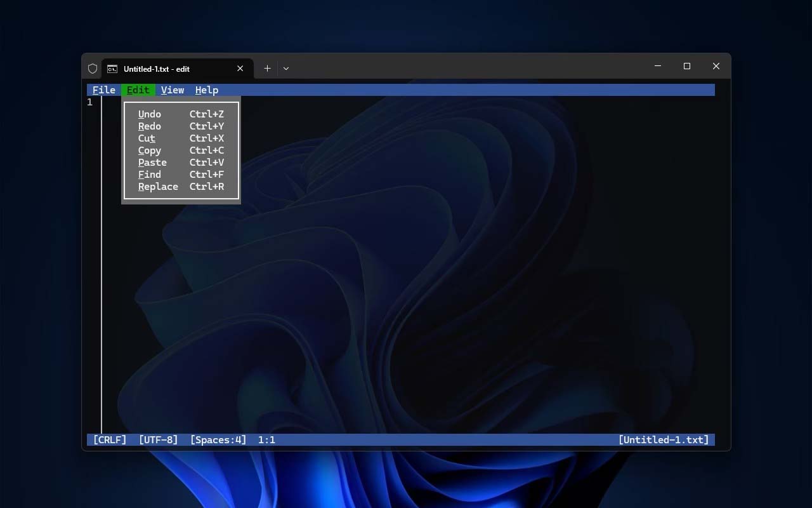Screen dimensions: 812x508
Task: Adjust indentation via Spaces:4 indicator
Action: (x=218, y=439)
